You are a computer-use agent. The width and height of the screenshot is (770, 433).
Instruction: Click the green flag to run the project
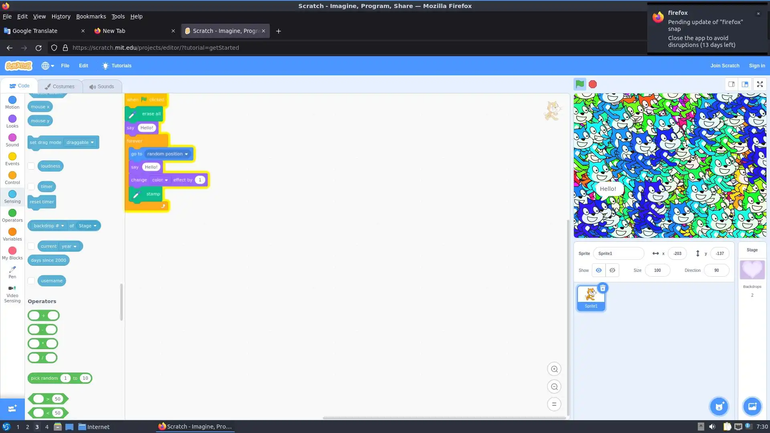point(580,84)
